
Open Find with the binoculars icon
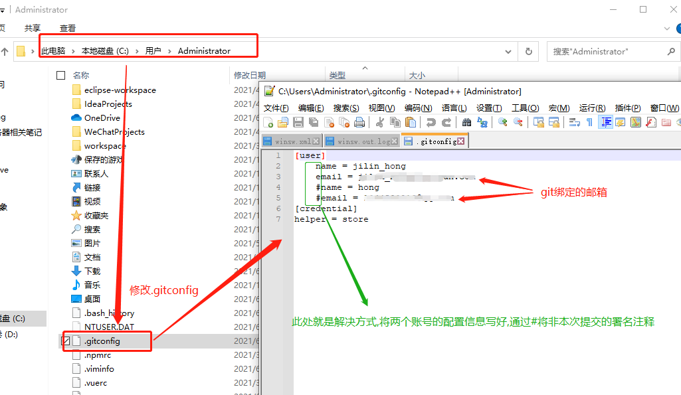pos(466,122)
